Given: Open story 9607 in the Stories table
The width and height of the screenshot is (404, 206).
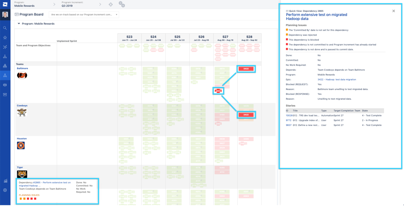Looking at the screenshot, I should click(288, 125).
